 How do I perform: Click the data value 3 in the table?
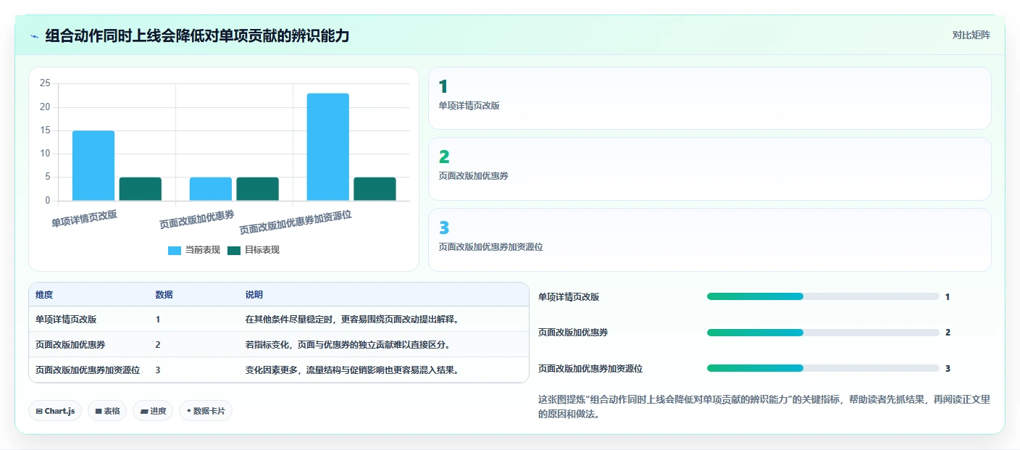(158, 370)
